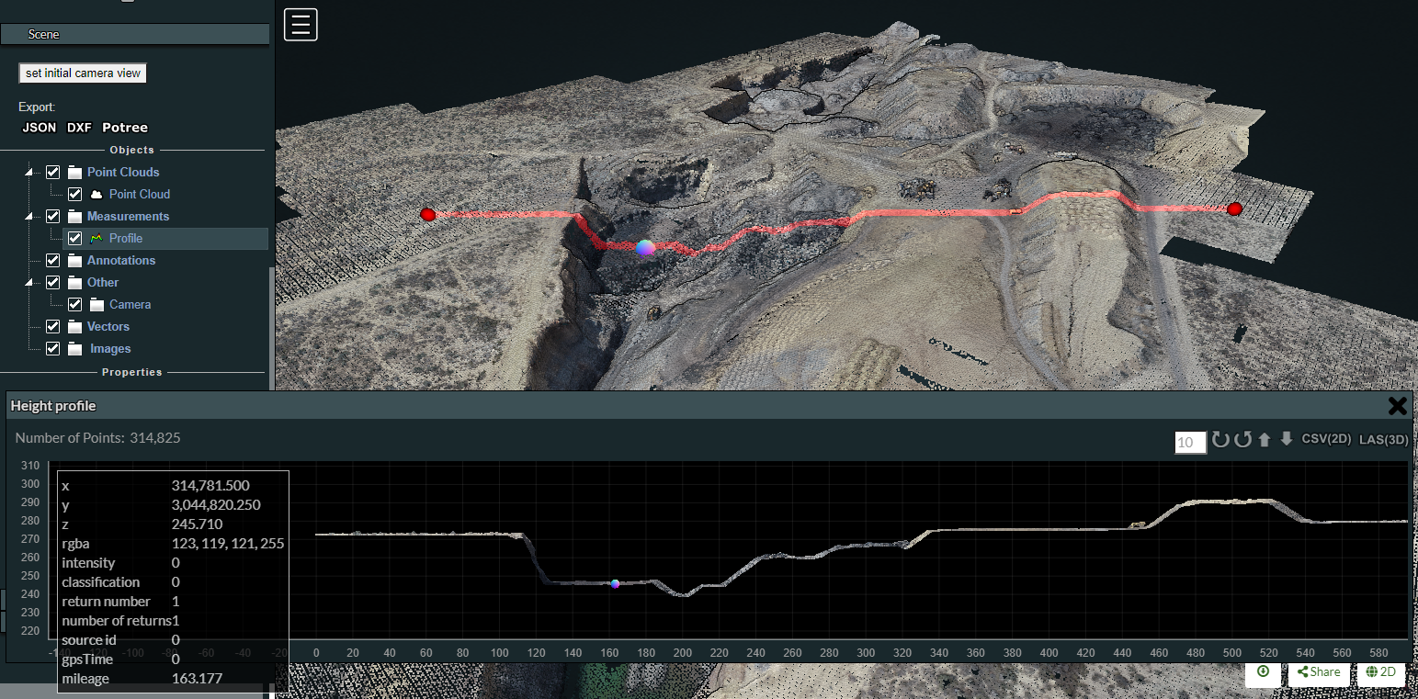Open the hamburger menu in the viewer
This screenshot has height=699, width=1418.
coord(301,25)
